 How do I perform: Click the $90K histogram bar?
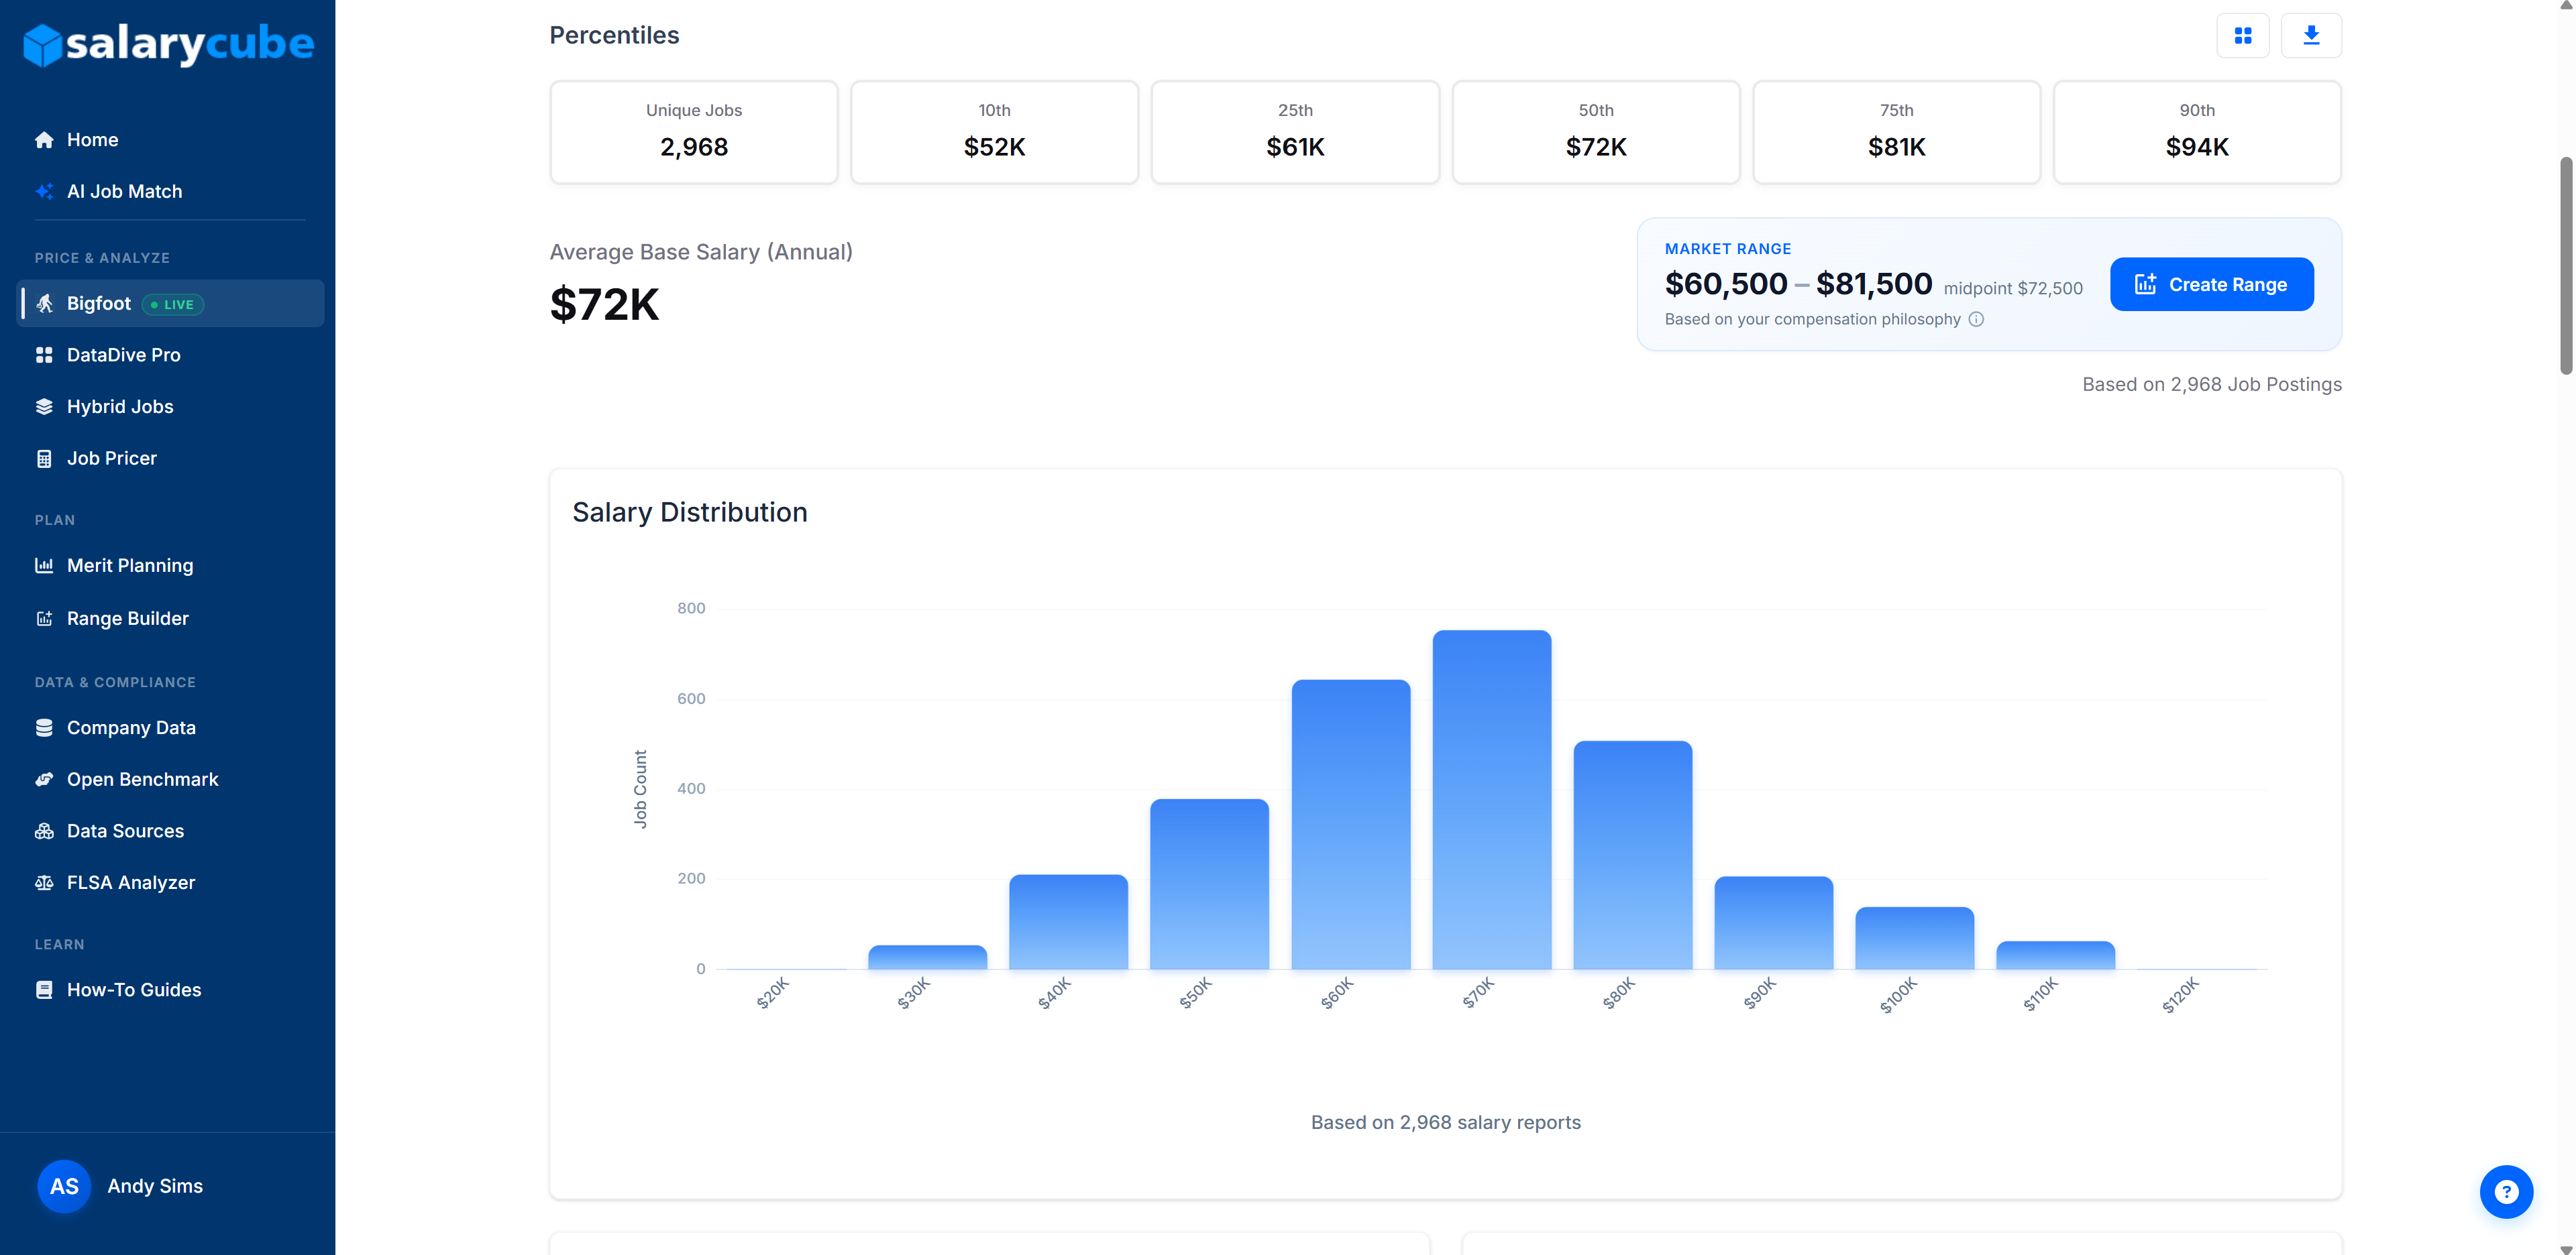click(x=1774, y=923)
